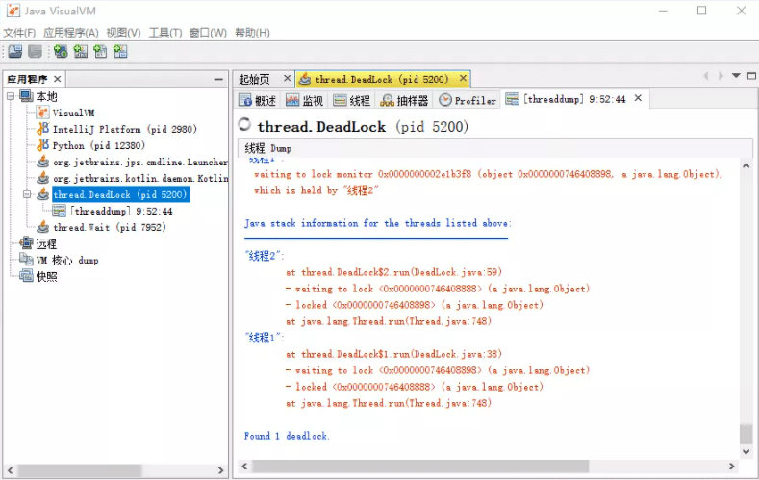
Task: Close the [threaddump] 9:52:44 subtab
Action: point(638,98)
